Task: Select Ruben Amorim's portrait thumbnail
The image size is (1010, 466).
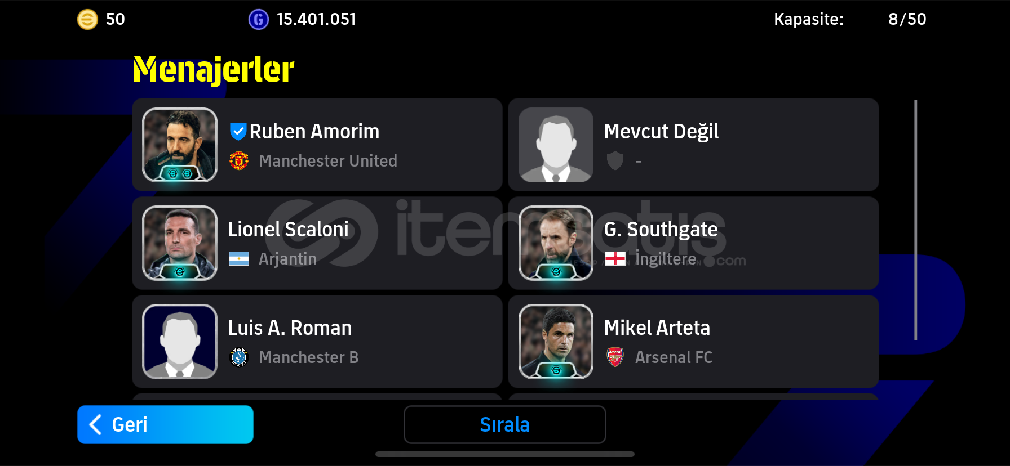Action: click(x=180, y=145)
